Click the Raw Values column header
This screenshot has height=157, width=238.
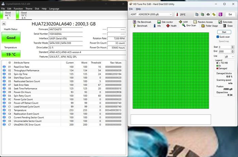click(116, 63)
